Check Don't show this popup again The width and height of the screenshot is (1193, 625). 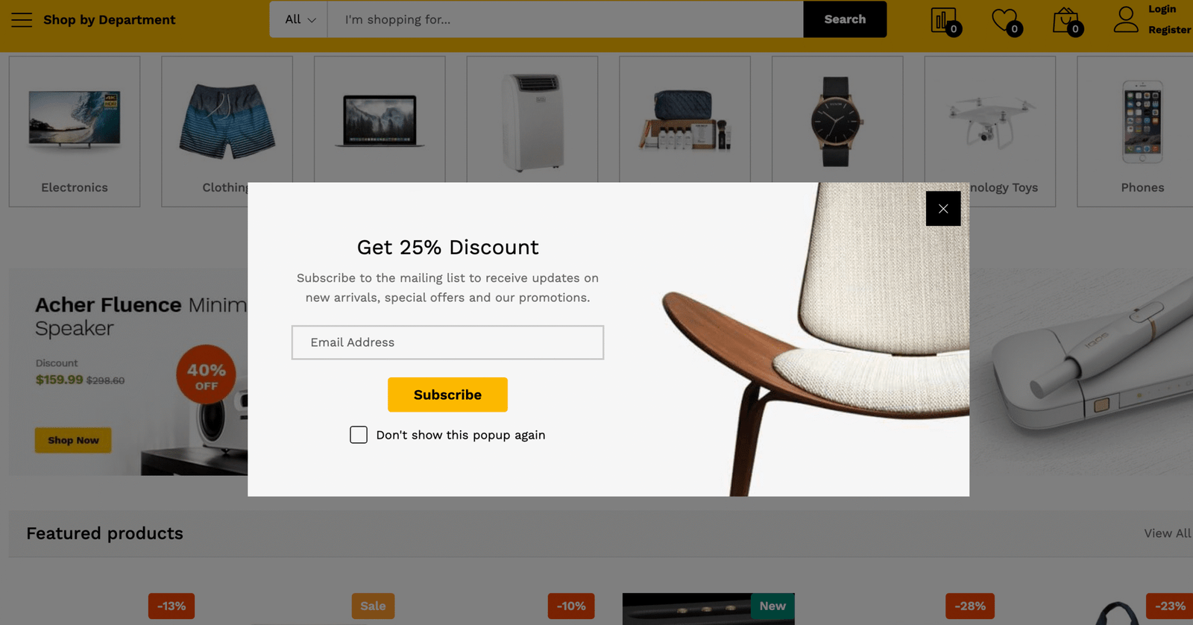[359, 435]
